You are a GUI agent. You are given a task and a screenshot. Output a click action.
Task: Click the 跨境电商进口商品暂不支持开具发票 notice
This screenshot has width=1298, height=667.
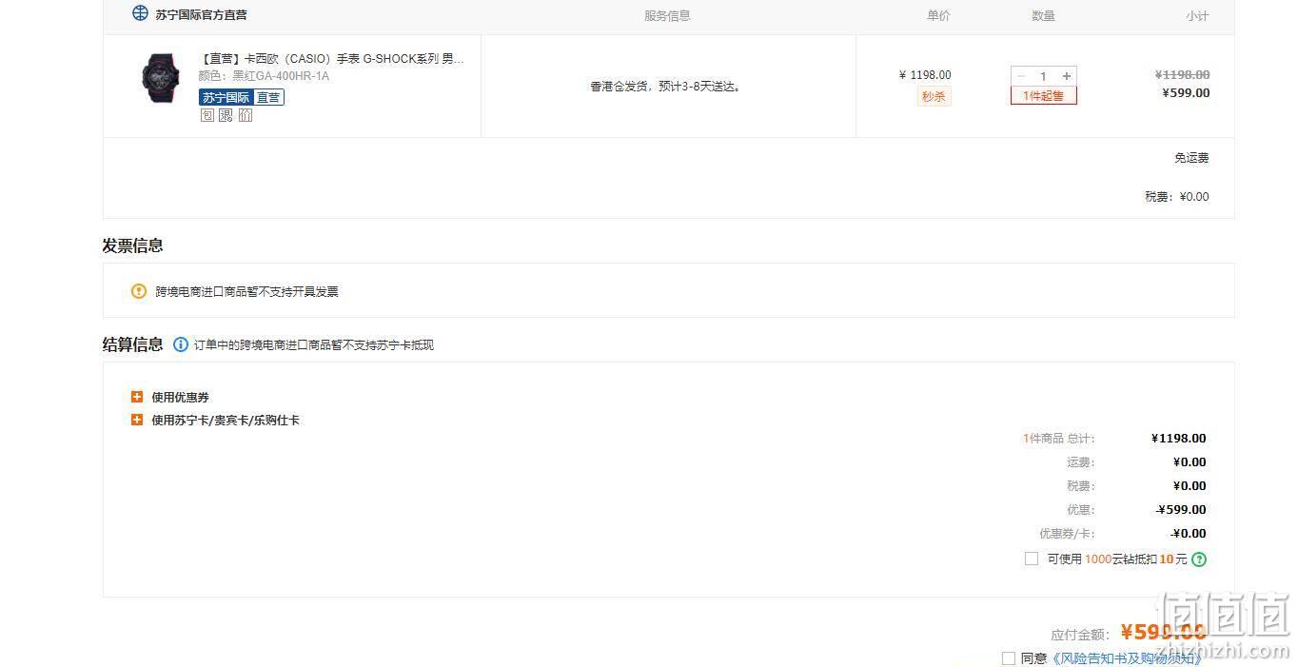(246, 291)
